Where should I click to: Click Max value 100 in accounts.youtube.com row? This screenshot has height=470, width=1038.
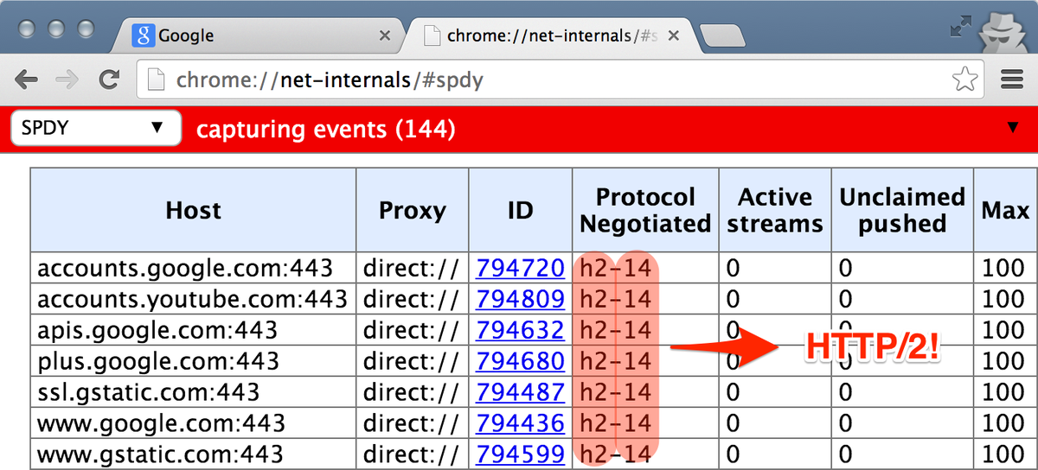pos(1005,299)
